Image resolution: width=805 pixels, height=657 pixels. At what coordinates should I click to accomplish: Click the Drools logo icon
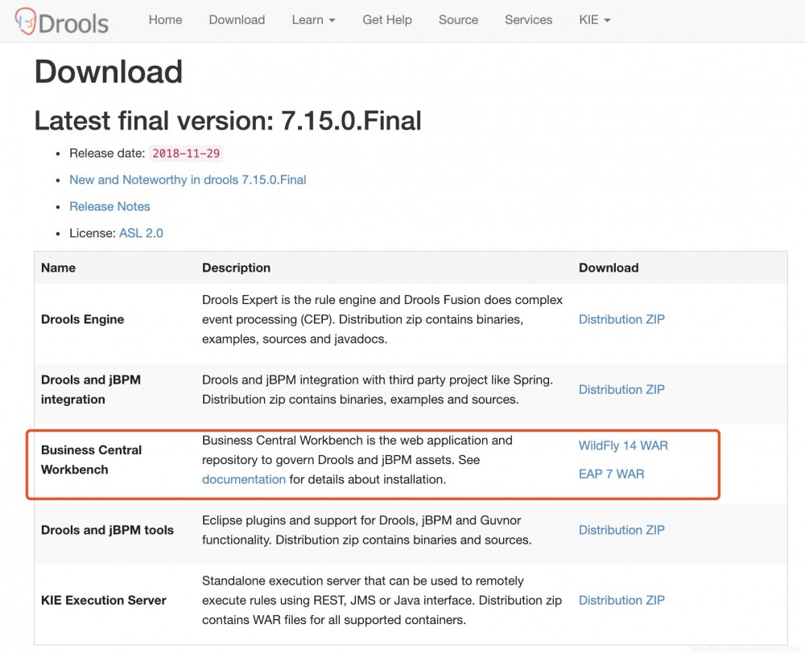tap(26, 22)
